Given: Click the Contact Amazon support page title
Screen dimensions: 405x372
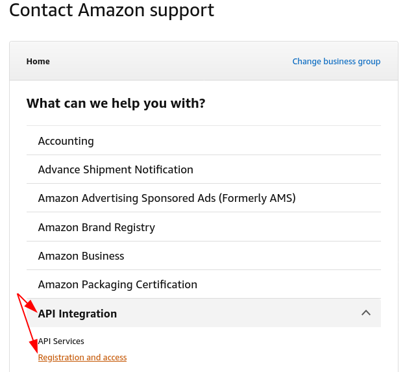Looking at the screenshot, I should pos(112,10).
